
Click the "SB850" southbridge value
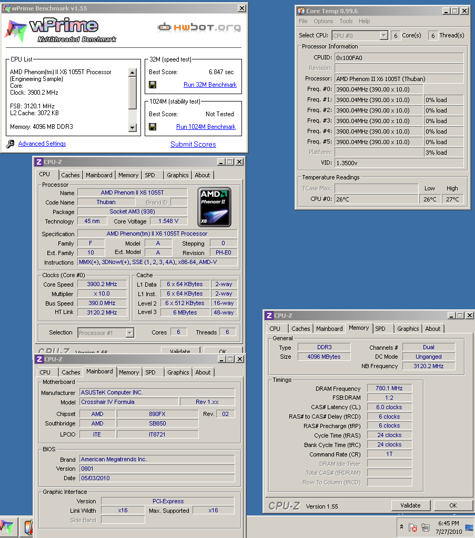point(157,424)
